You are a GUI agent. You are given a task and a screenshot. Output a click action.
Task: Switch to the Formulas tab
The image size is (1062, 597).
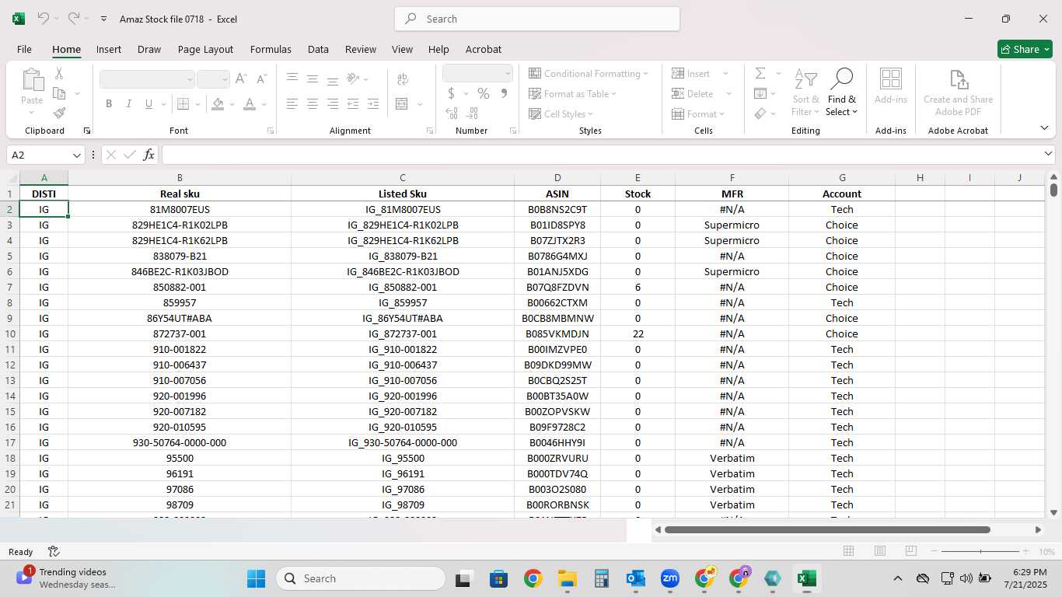pos(271,49)
